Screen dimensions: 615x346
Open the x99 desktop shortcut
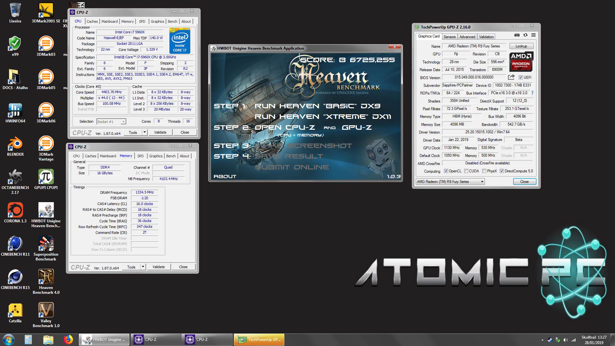click(15, 46)
